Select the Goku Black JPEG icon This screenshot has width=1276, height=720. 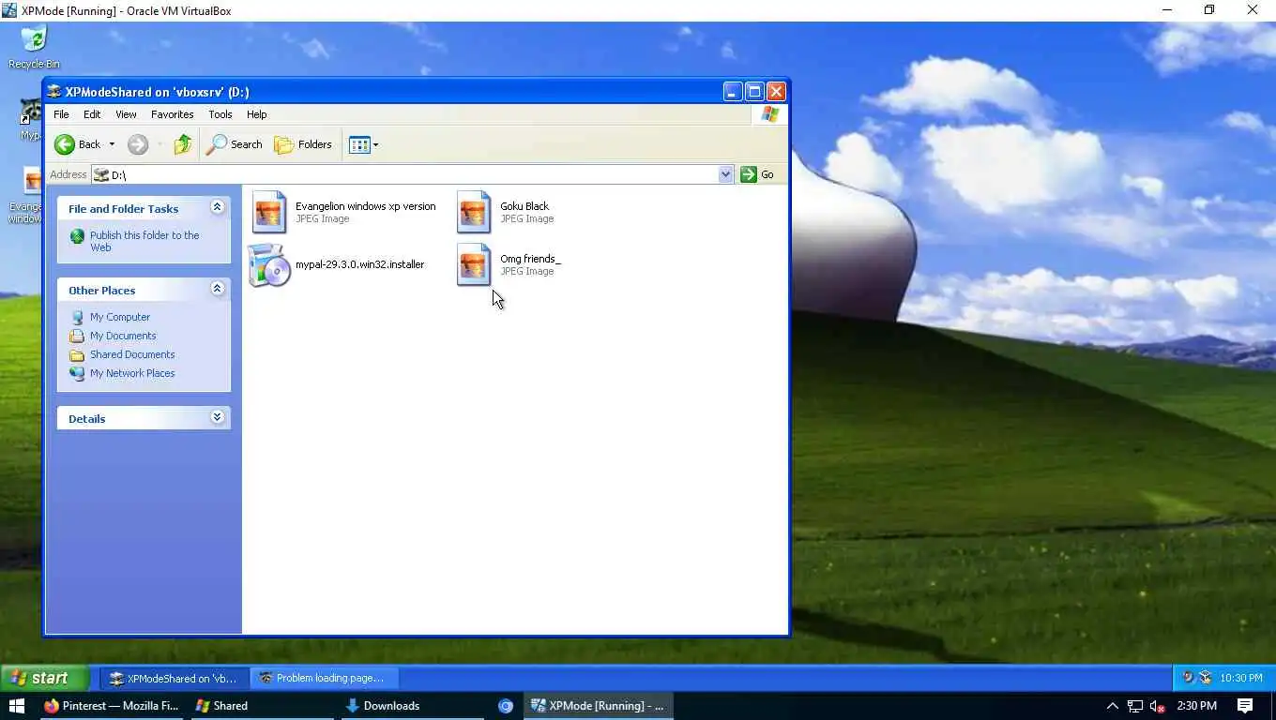tap(474, 212)
